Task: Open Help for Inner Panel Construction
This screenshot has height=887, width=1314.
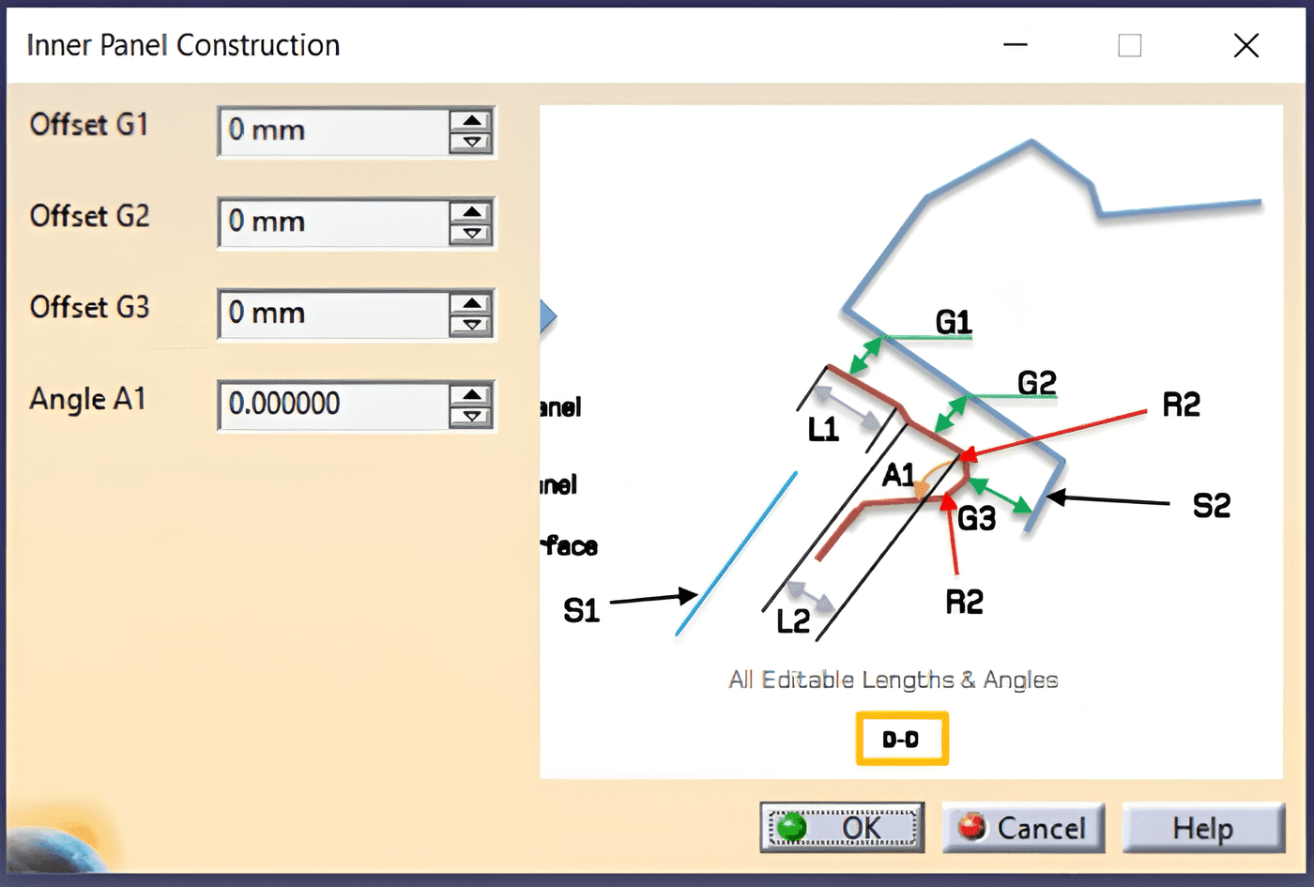Action: pyautogui.click(x=1203, y=827)
